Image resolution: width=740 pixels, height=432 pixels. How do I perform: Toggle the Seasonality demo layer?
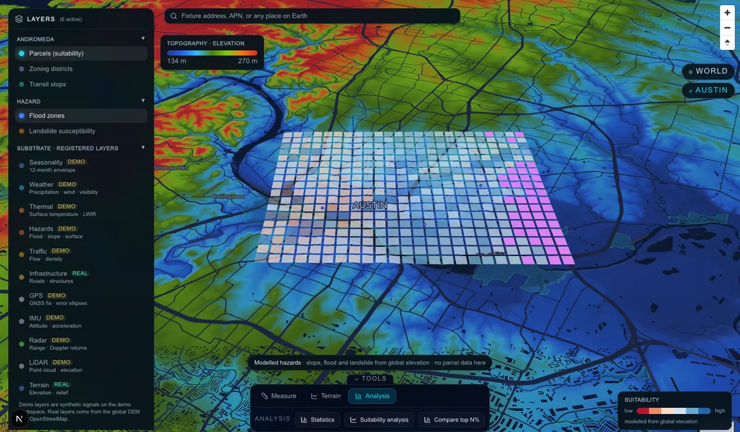(81, 166)
